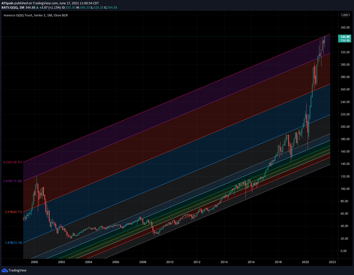The width and height of the screenshot is (354, 275).
Task: Click the 300.00 price axis label
Action: pos(345,65)
